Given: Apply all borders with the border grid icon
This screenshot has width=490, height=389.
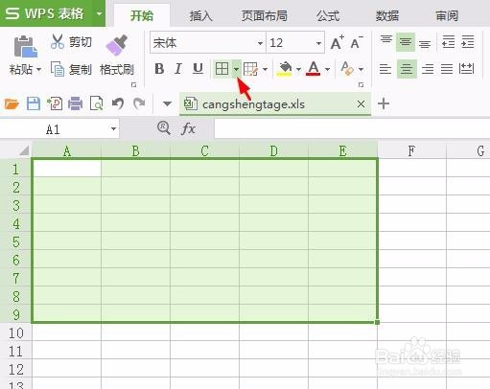Looking at the screenshot, I should pos(222,69).
